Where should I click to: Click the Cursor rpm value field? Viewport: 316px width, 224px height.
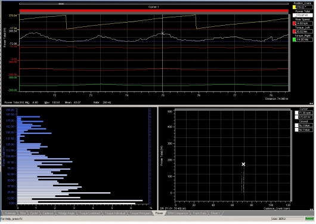305,113
